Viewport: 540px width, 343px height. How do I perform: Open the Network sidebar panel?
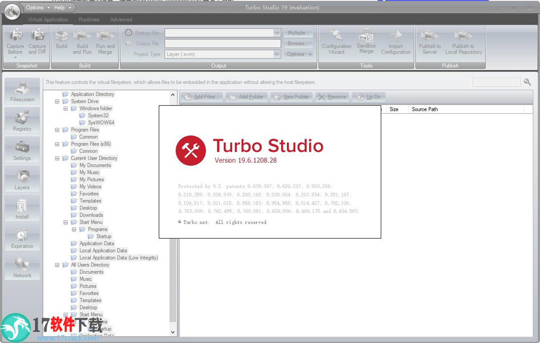[22, 267]
